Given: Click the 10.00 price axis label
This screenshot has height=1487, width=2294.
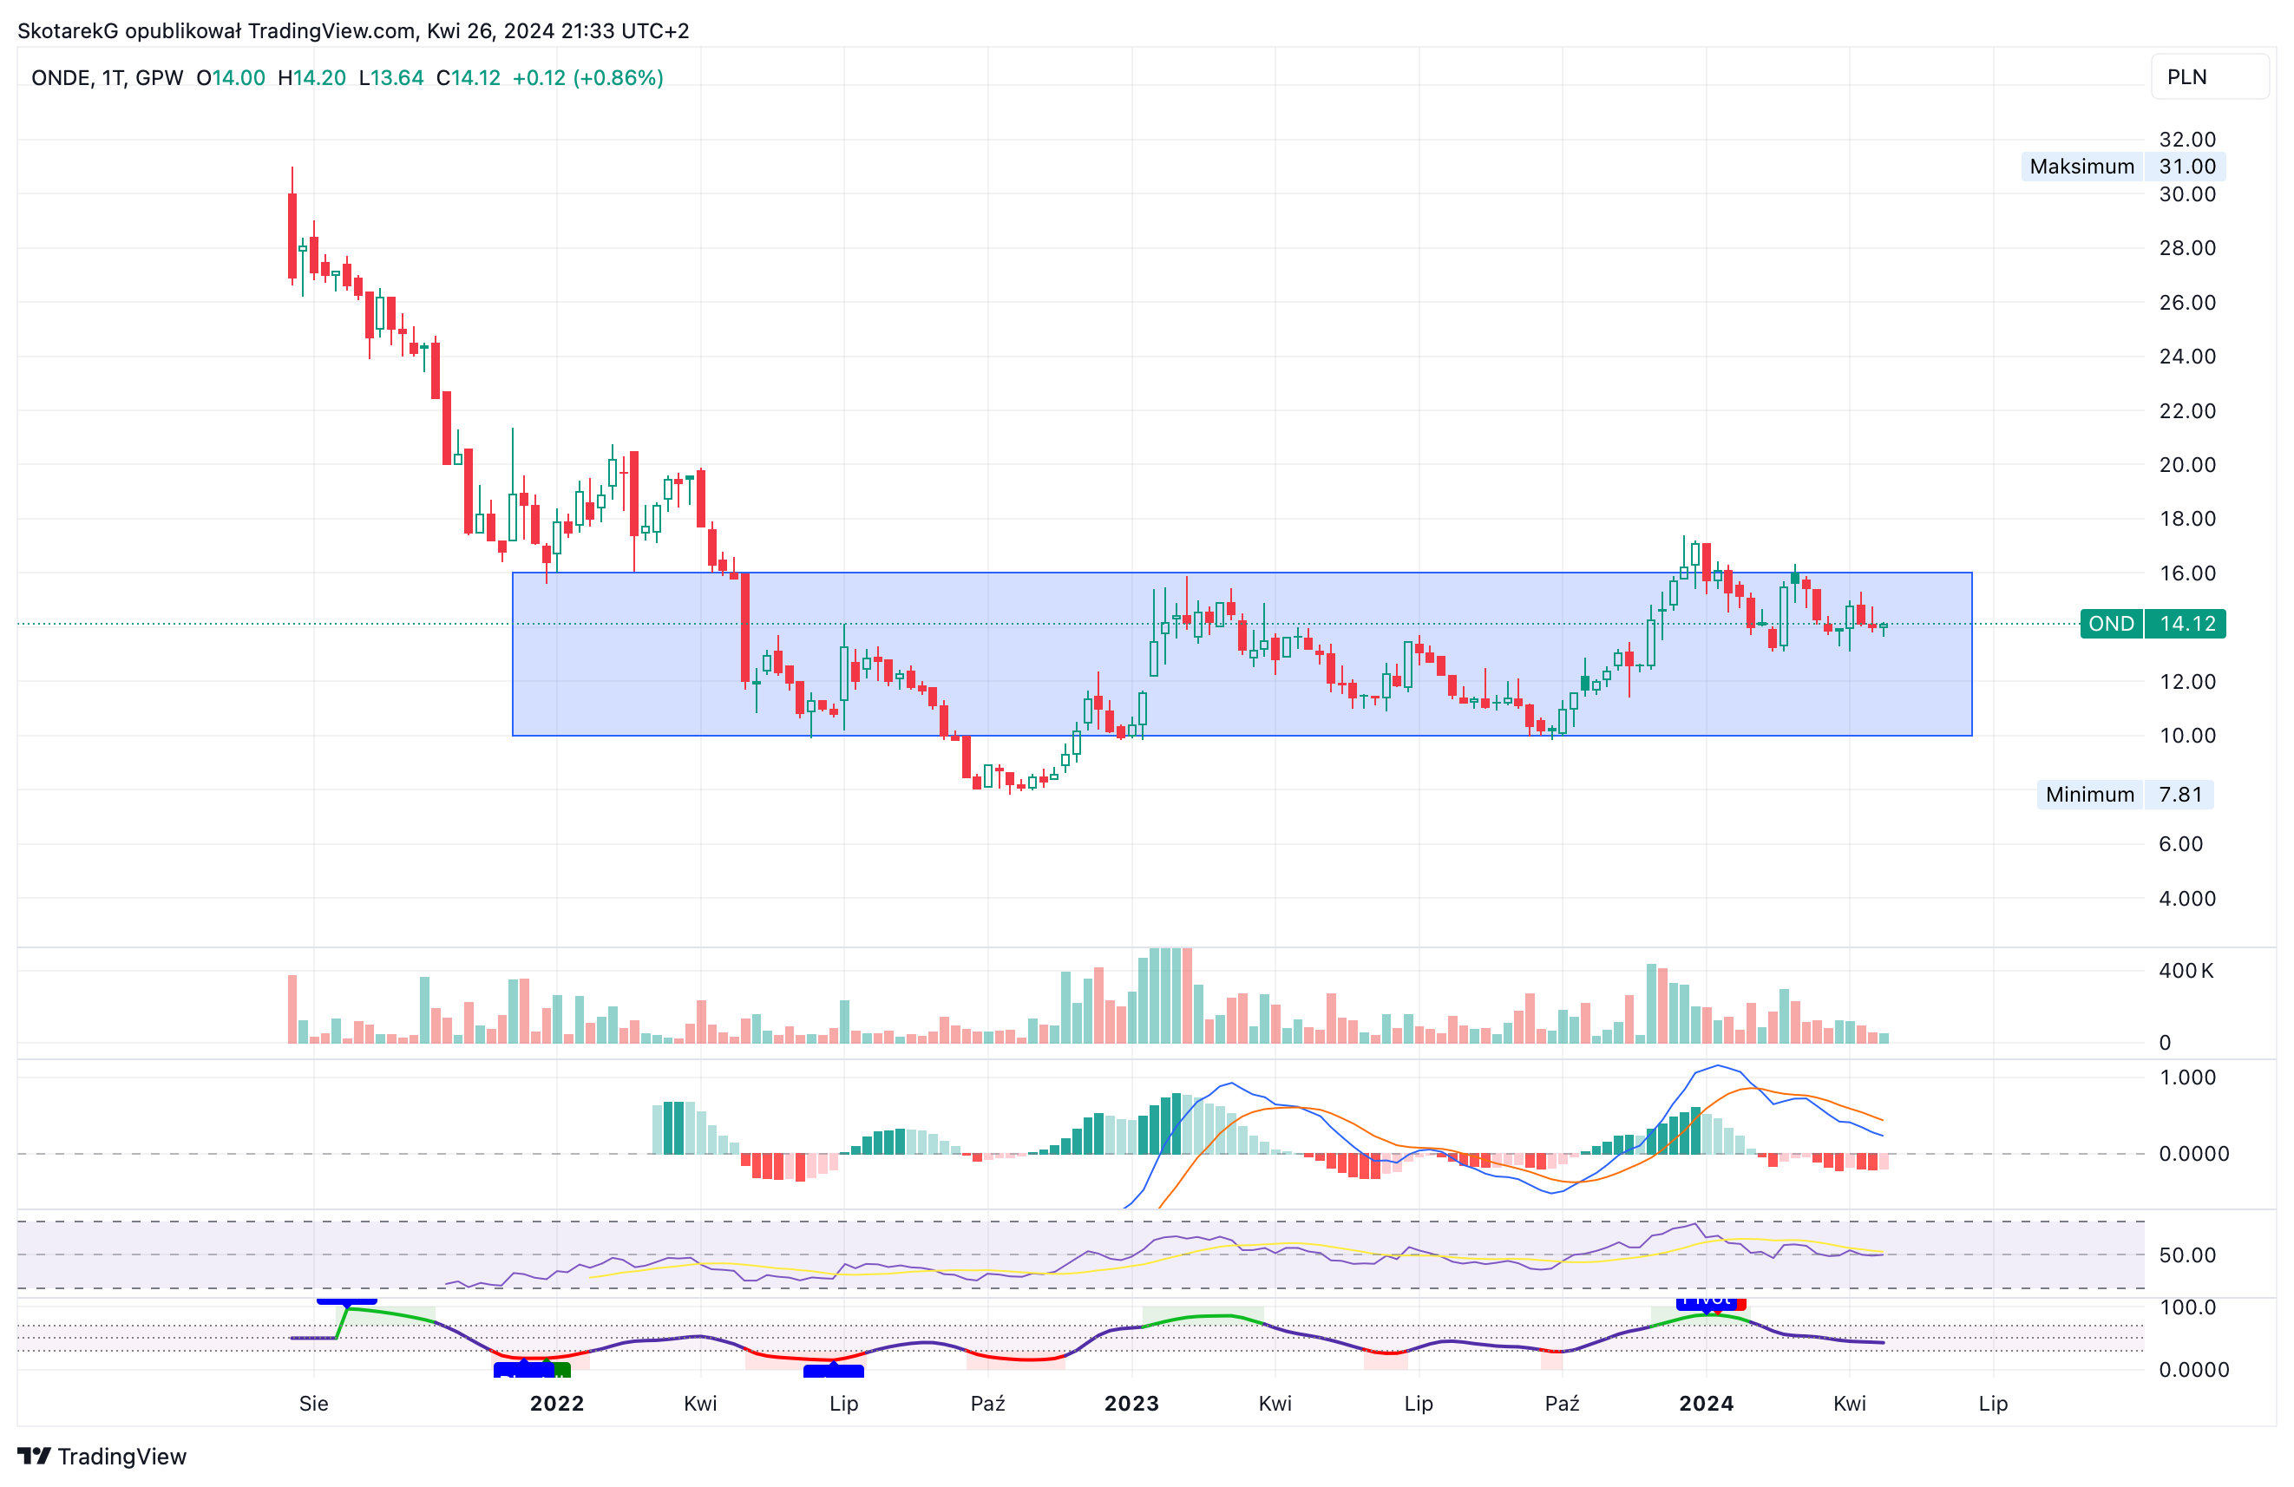Looking at the screenshot, I should [x=2187, y=736].
